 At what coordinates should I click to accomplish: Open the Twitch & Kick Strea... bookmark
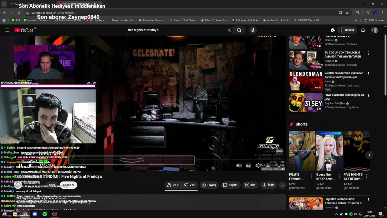183,20
